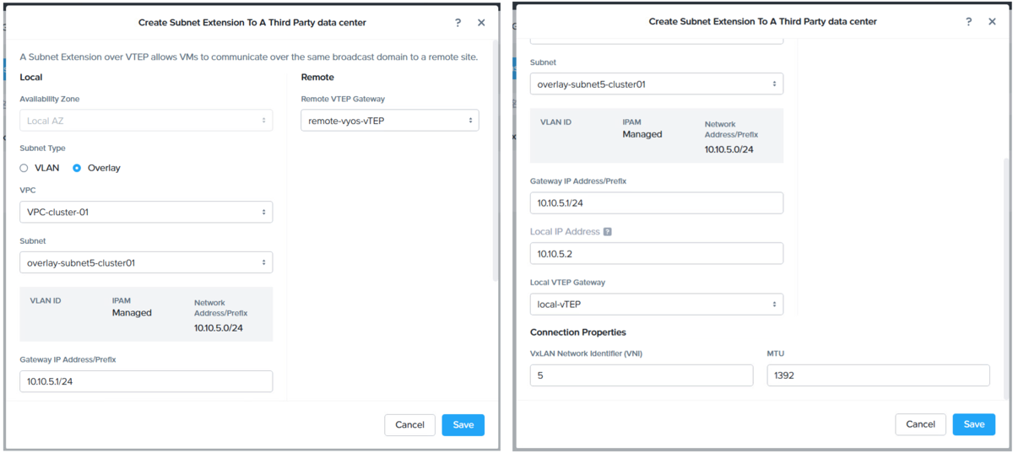Open the Remote VTEP Gateway dropdown
Screen dimensions: 1013x453
pyautogui.click(x=390, y=121)
